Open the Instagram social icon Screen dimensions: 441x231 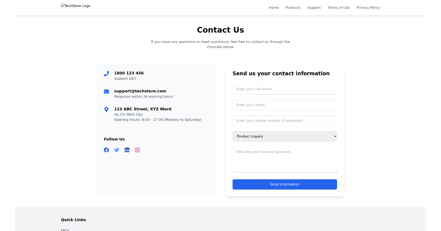coord(137,150)
